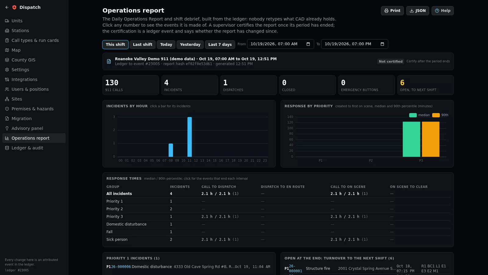Switch range to Today
This screenshot has height=275, width=488.
click(x=166, y=45)
